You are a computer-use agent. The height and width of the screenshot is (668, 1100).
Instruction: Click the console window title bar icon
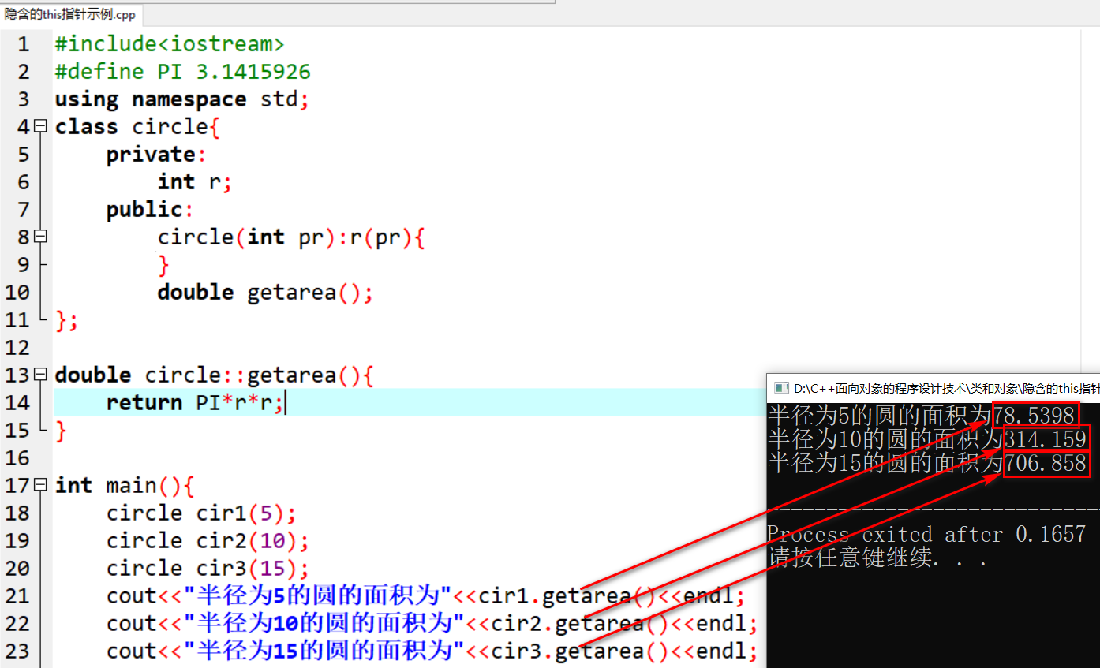[x=781, y=388]
